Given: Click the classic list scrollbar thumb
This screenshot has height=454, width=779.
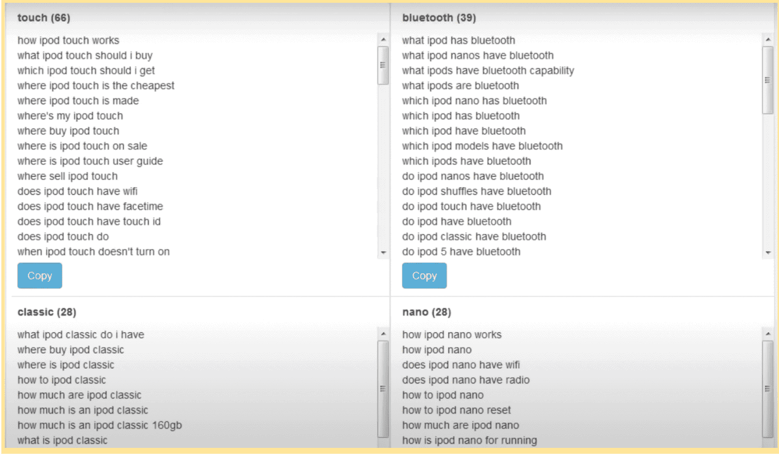Looking at the screenshot, I should click(x=383, y=389).
